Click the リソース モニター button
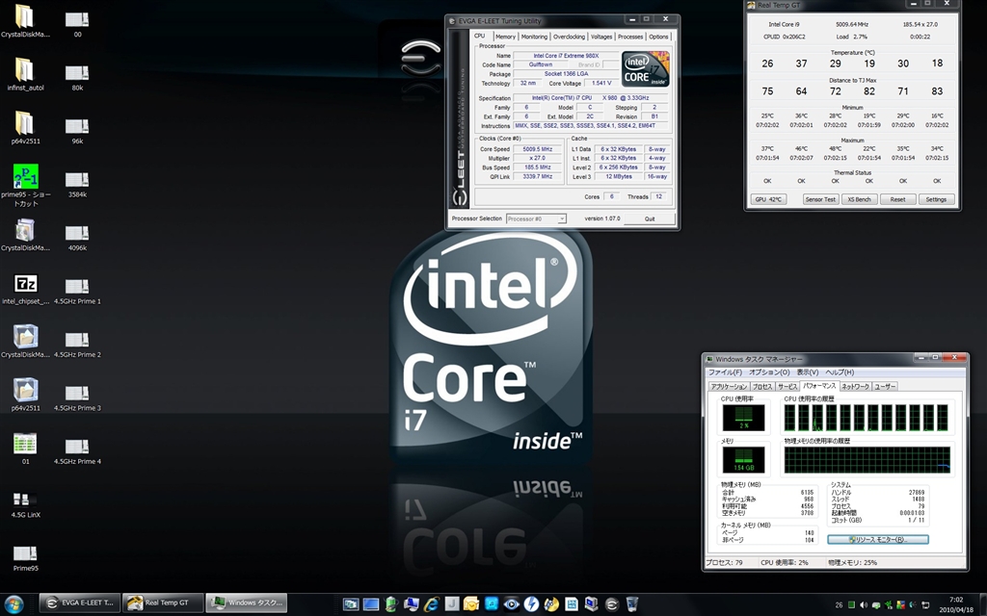987x616 pixels. [x=877, y=540]
